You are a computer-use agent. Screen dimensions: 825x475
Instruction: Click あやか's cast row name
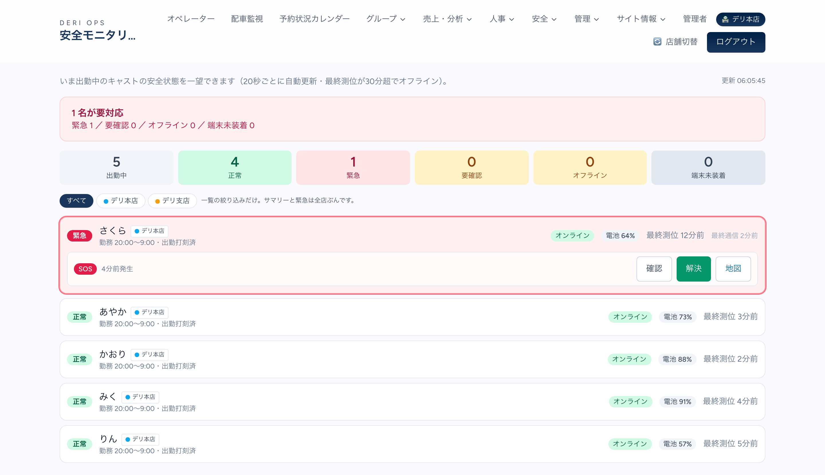click(113, 312)
